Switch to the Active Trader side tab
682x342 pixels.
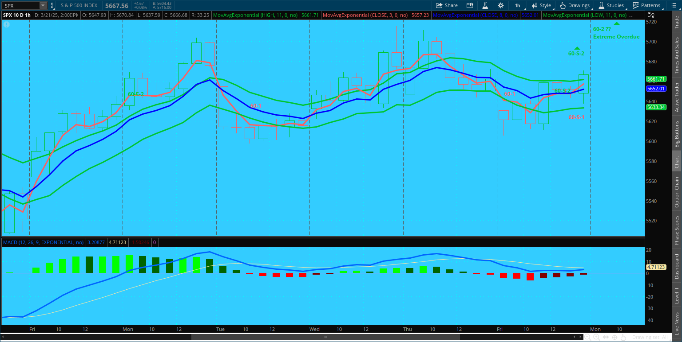[677, 97]
